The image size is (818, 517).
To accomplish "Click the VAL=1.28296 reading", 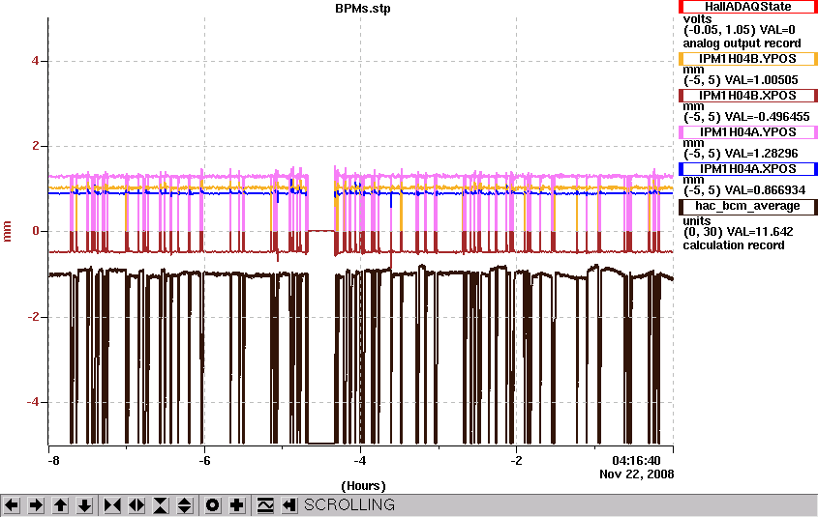I will tap(762, 154).
